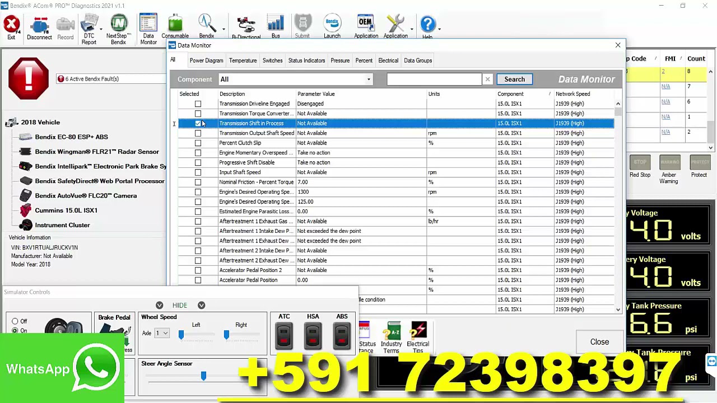Click the Bus toolbar icon

276,27
